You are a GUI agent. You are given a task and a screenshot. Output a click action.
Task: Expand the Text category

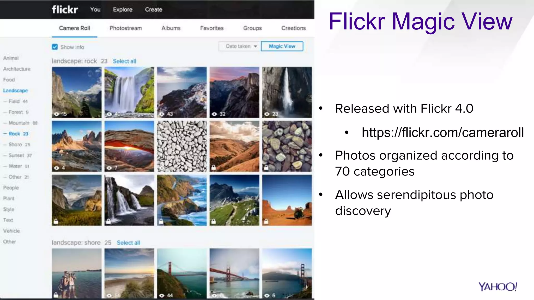8,220
